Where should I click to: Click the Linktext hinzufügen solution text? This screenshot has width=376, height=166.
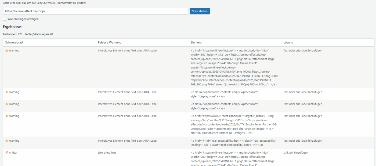(x=296, y=153)
